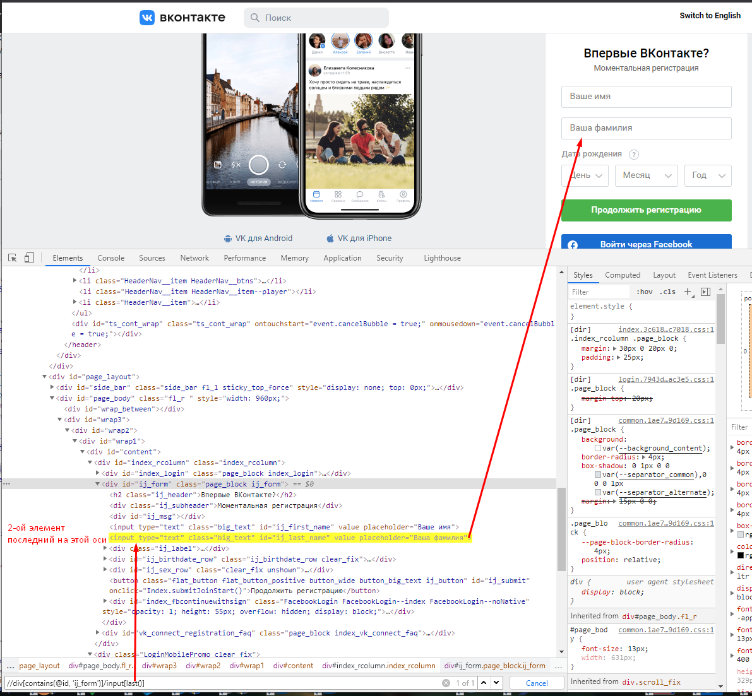The width and height of the screenshot is (752, 696).
Task: Clear the XPath search field
Action: [446, 683]
